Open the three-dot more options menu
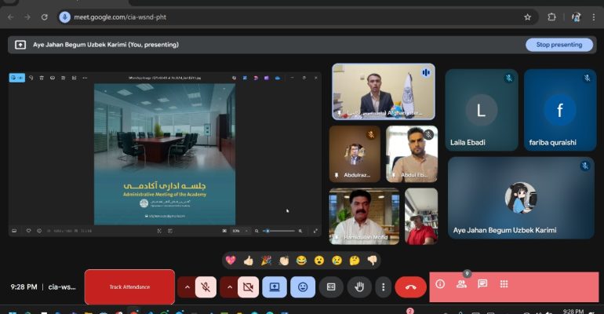Image resolution: width=604 pixels, height=314 pixels. (x=383, y=287)
